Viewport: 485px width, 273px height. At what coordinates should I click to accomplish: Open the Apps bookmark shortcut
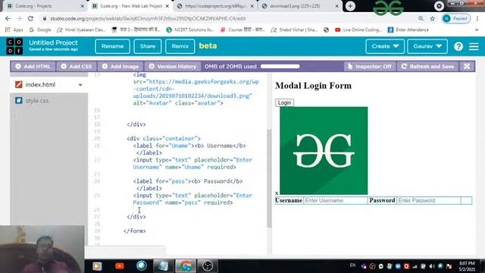point(14,30)
